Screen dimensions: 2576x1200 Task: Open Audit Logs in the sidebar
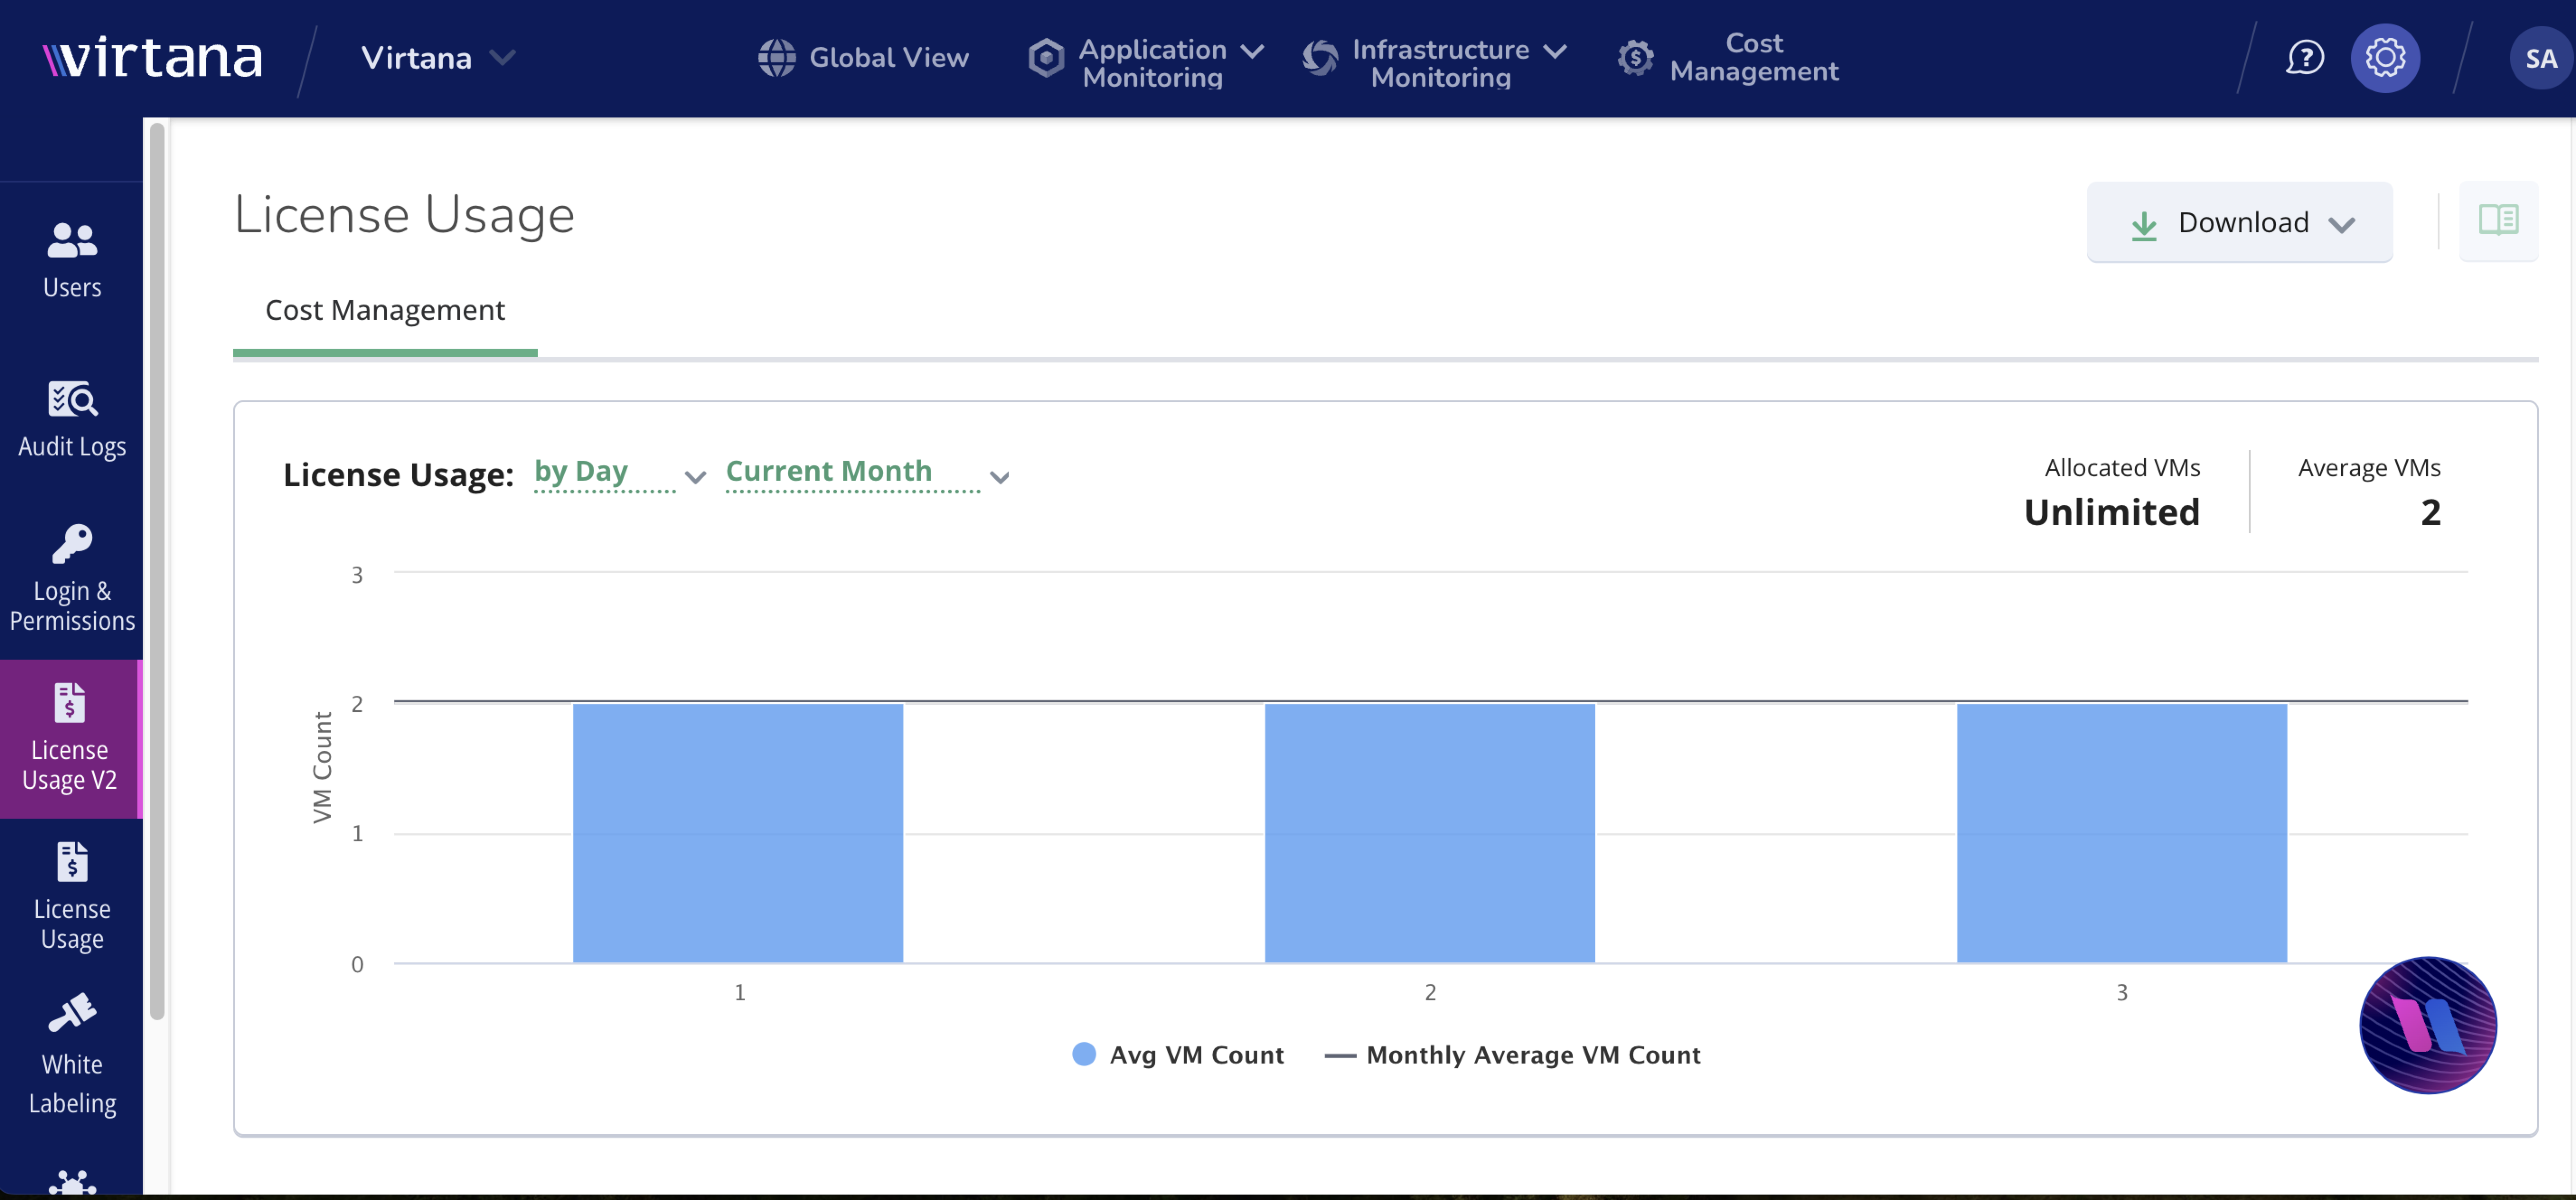[x=72, y=420]
